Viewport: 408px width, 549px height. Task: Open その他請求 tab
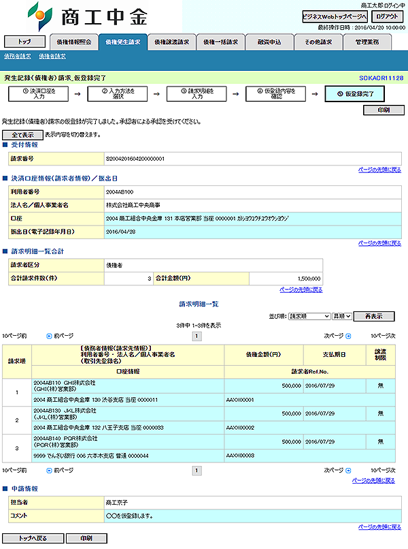pyautogui.click(x=318, y=42)
